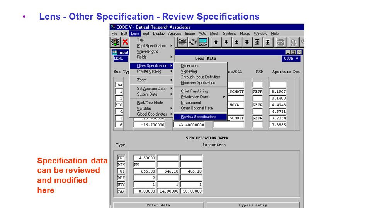Click the WL field with 546.10

coord(168,171)
